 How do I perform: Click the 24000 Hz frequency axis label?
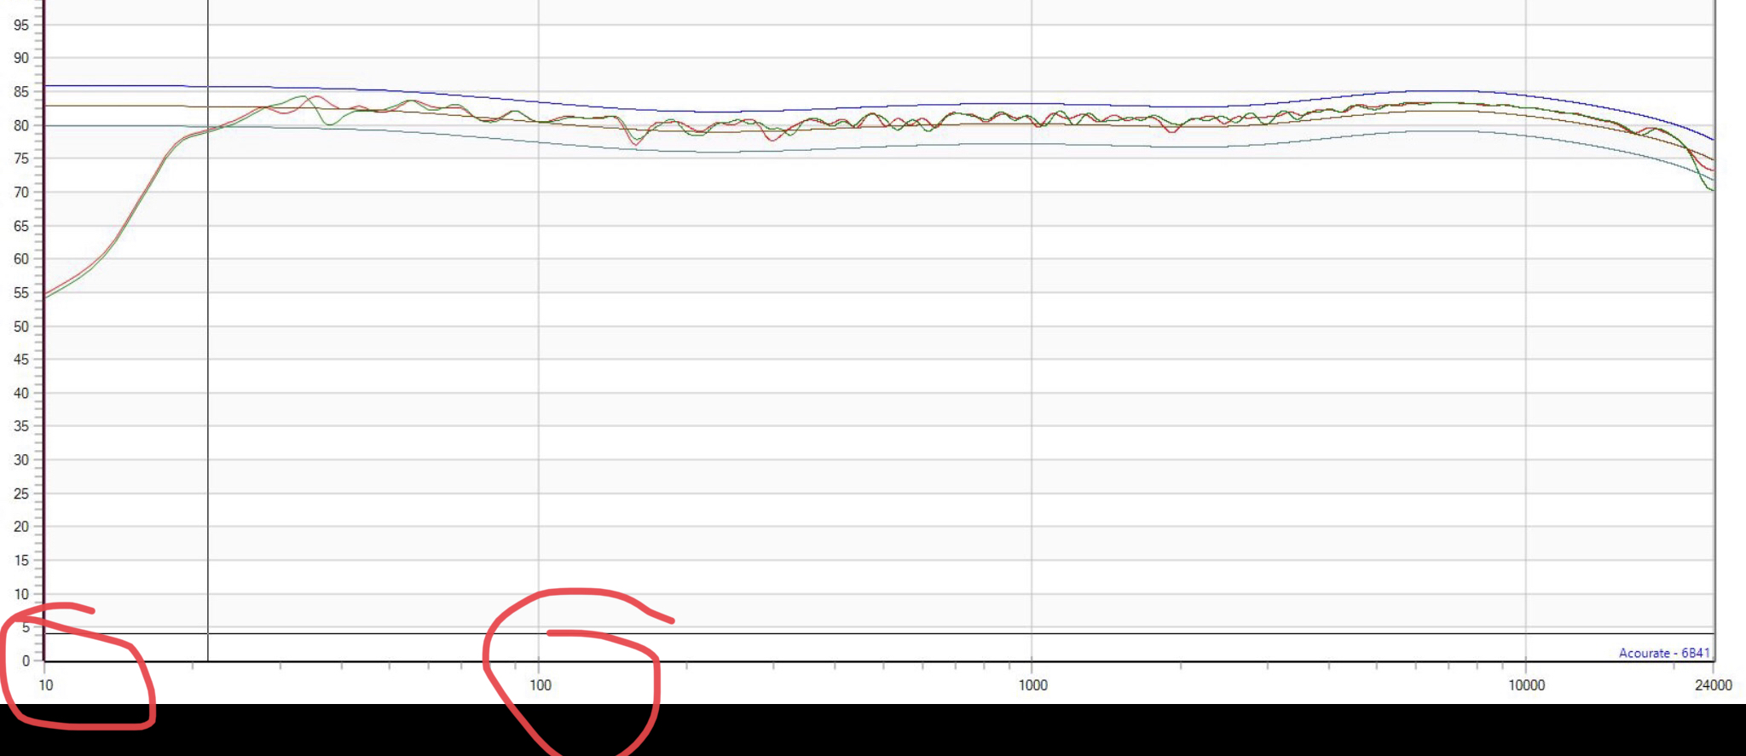(1714, 685)
